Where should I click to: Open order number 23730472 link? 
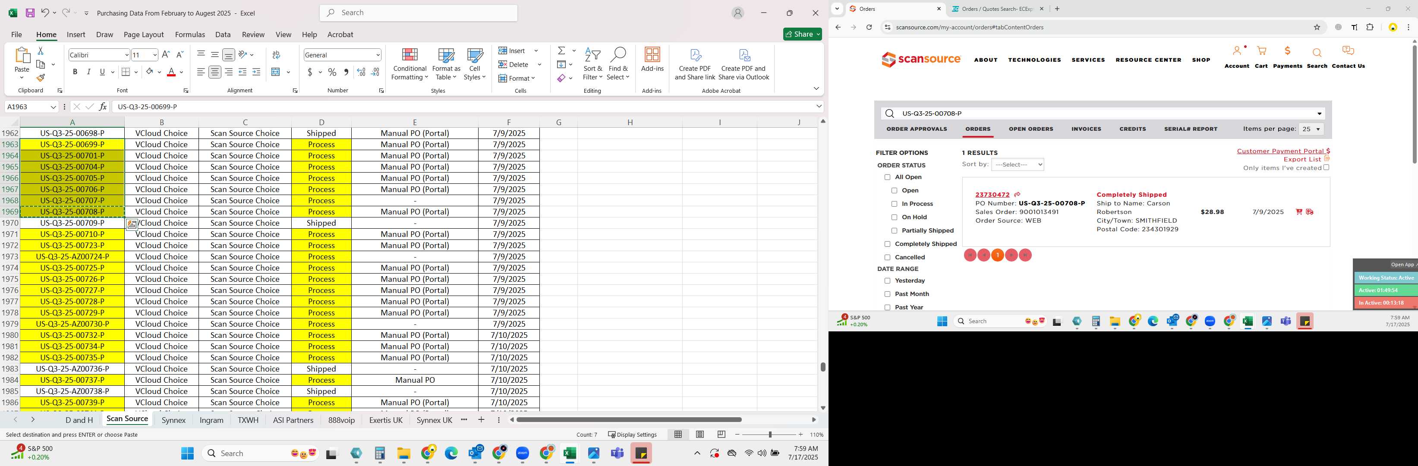tap(992, 195)
